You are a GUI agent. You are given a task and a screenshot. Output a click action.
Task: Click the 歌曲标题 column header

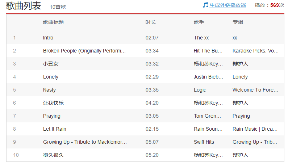pos(53,22)
